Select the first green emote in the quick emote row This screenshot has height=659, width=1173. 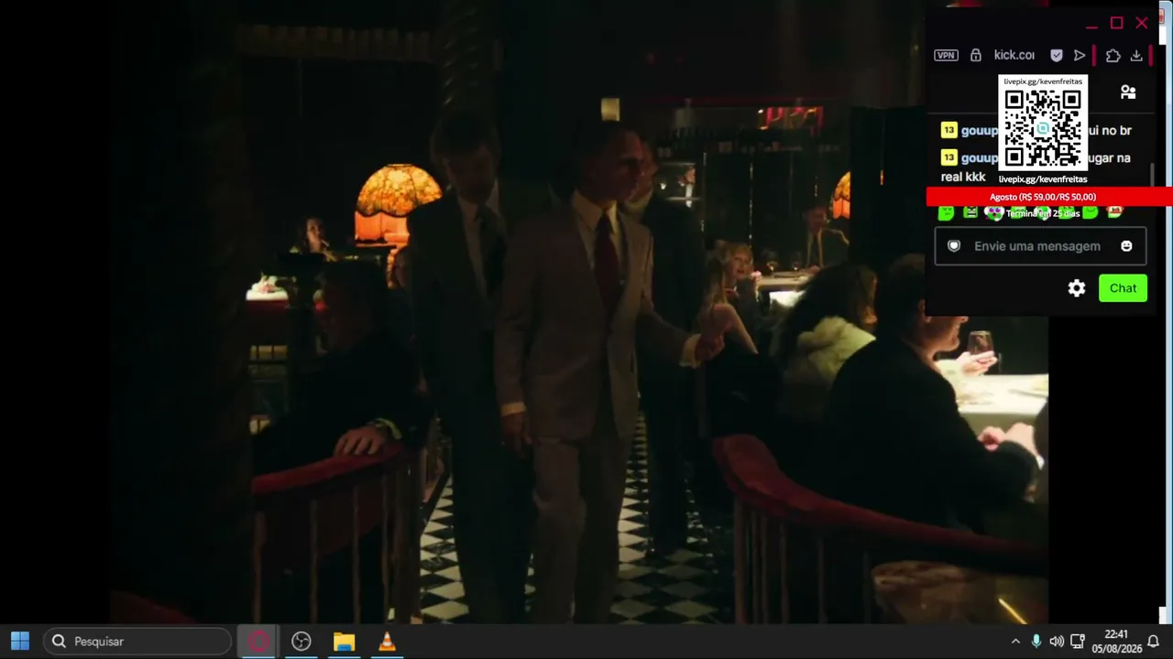click(946, 212)
